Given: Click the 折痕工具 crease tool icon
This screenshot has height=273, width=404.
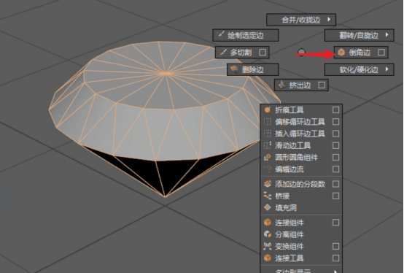Looking at the screenshot, I should [x=268, y=109].
